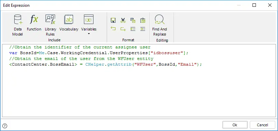Click comment 'Obtain the email of the user'
Image resolution: width=278 pixels, height=131 pixels.
tap(81, 59)
